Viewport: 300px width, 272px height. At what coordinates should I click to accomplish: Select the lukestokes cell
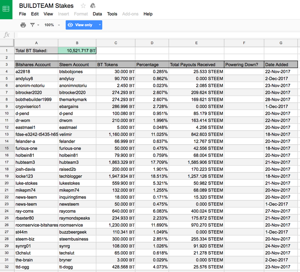[x=77, y=183]
